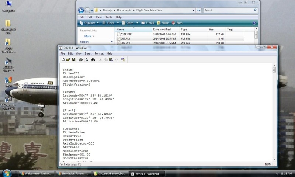This screenshot has width=295, height=177.
Task: Open Print Preview from WordPad toolbar
Action: click(86, 59)
